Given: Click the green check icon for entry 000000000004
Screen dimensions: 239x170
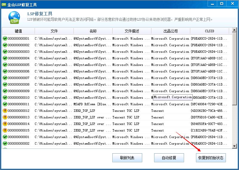Looking at the screenshot, I should pyautogui.click(x=5, y=58).
